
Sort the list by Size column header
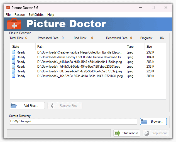pyautogui.click(x=155, y=47)
